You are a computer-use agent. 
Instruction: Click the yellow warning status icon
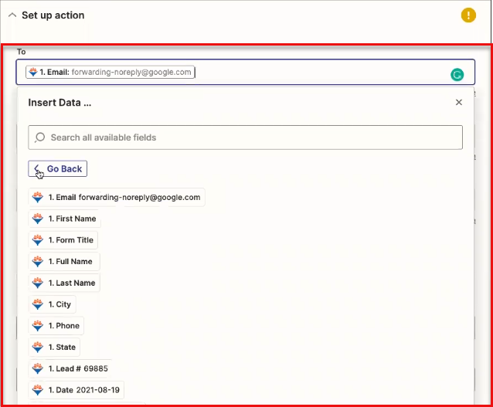(x=468, y=15)
